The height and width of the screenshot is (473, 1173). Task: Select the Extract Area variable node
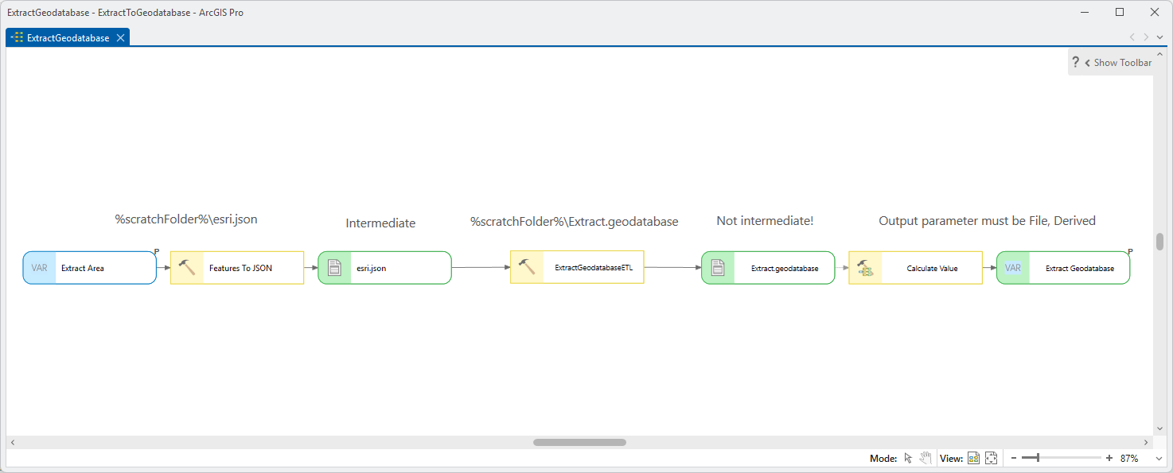(89, 268)
